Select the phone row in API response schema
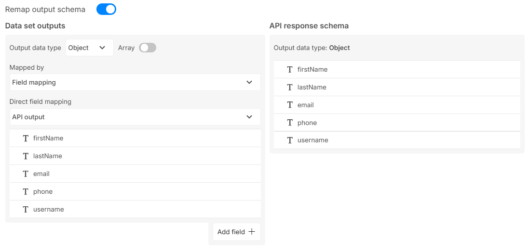 click(396, 123)
